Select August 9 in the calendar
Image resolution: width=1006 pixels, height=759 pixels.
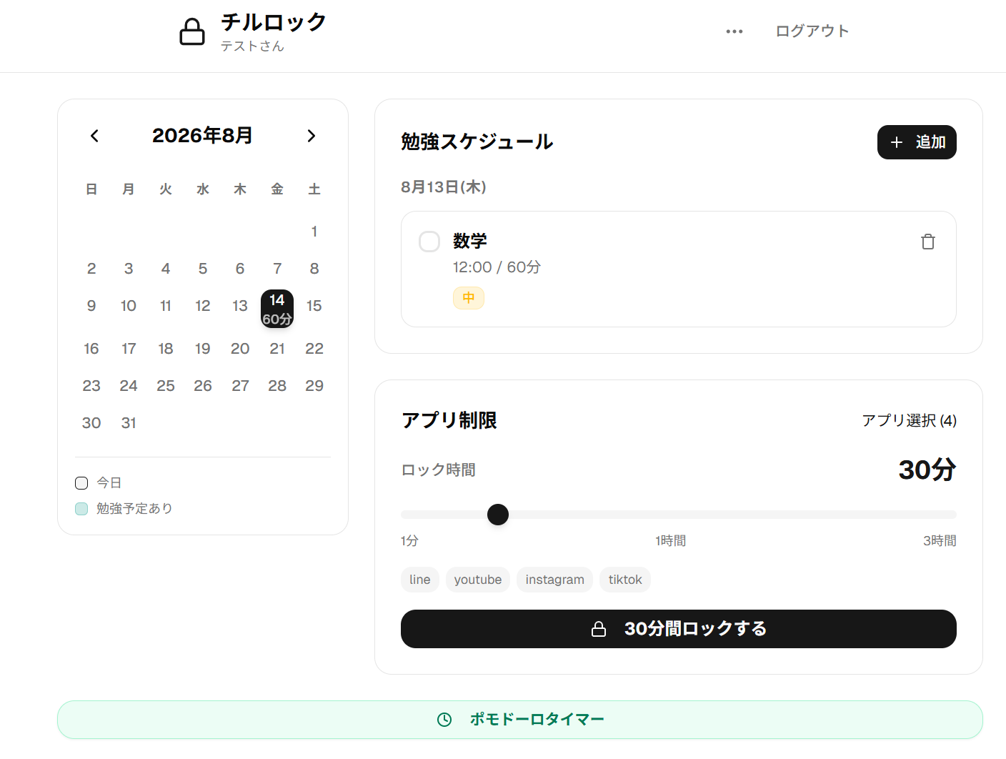coord(91,306)
